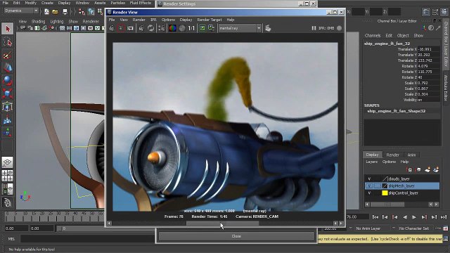Open Render menu in Render View
The image size is (450, 253).
(139, 20)
